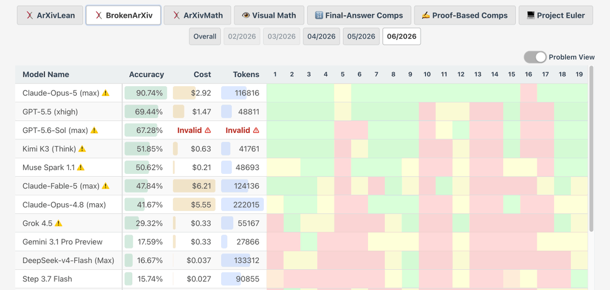Click the 27866 tokens value
The height and width of the screenshot is (290, 610).
pyautogui.click(x=248, y=242)
